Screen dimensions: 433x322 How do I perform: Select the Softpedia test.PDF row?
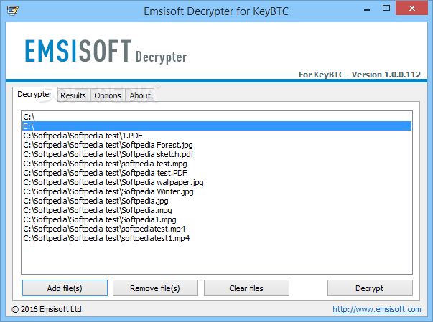click(x=217, y=173)
